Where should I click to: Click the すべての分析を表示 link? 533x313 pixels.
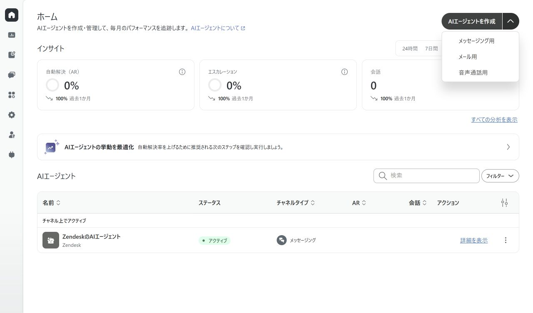[494, 119]
